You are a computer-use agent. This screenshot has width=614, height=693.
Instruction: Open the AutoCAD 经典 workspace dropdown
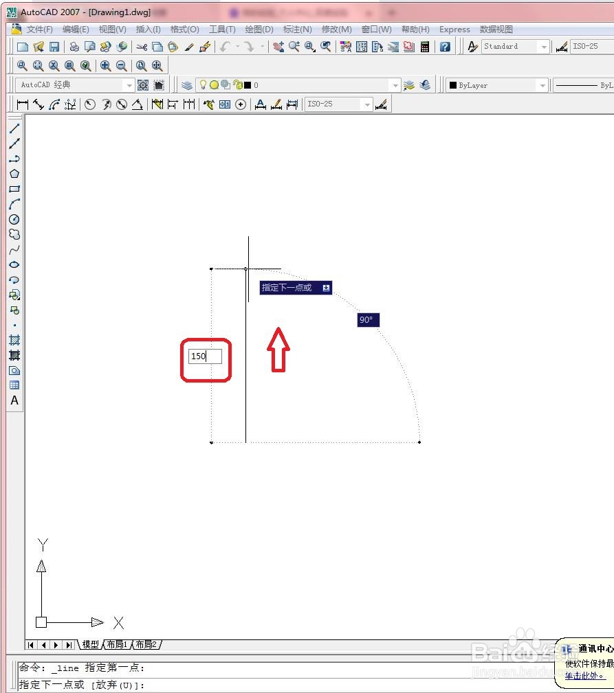click(129, 85)
